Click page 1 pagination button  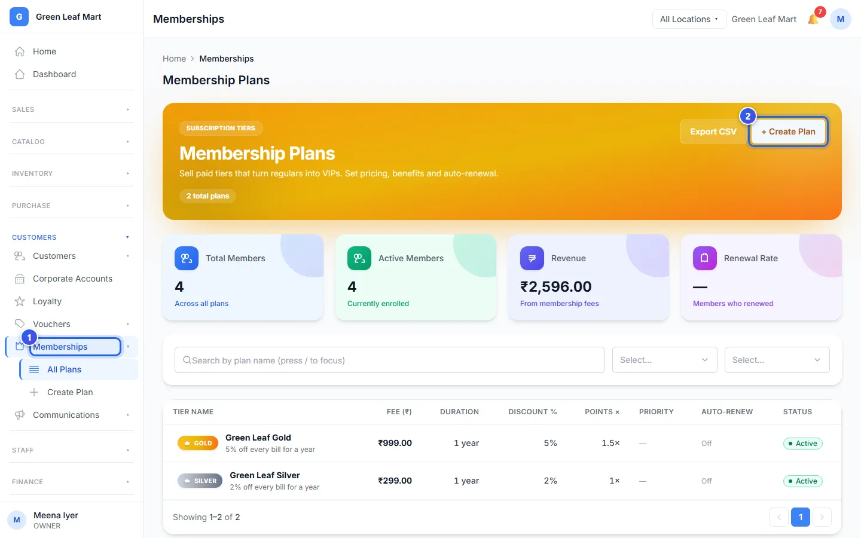(801, 517)
